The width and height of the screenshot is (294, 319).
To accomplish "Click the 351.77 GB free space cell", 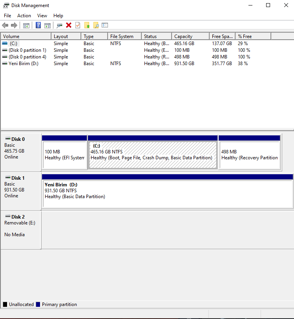I will coord(222,64).
